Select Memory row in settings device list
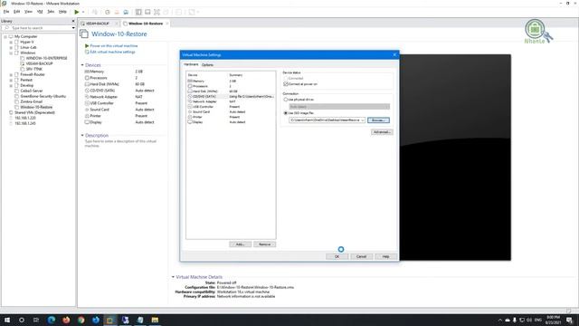 click(x=231, y=81)
